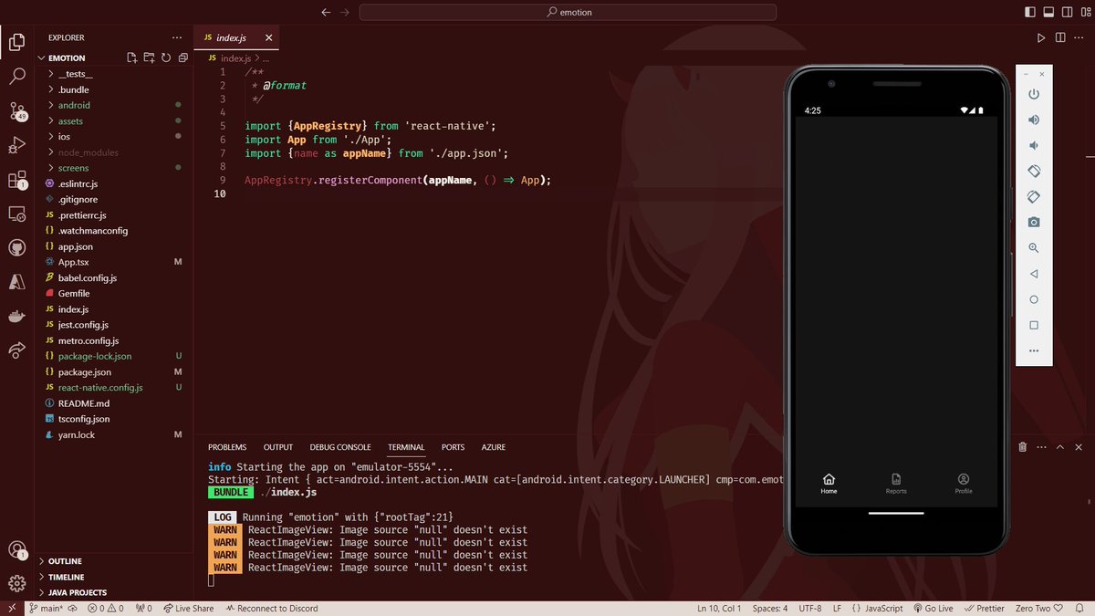
Task: Open the editor more actions menu
Action: tap(1080, 37)
